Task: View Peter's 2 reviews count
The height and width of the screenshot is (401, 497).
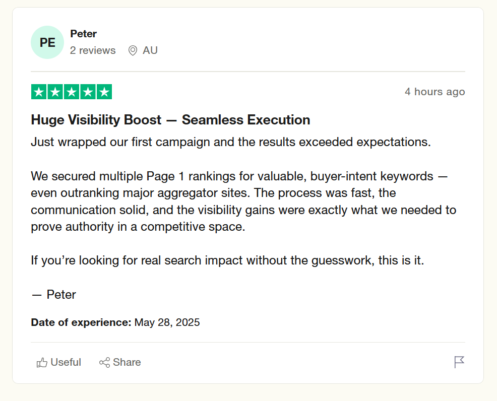Action: pyautogui.click(x=93, y=50)
